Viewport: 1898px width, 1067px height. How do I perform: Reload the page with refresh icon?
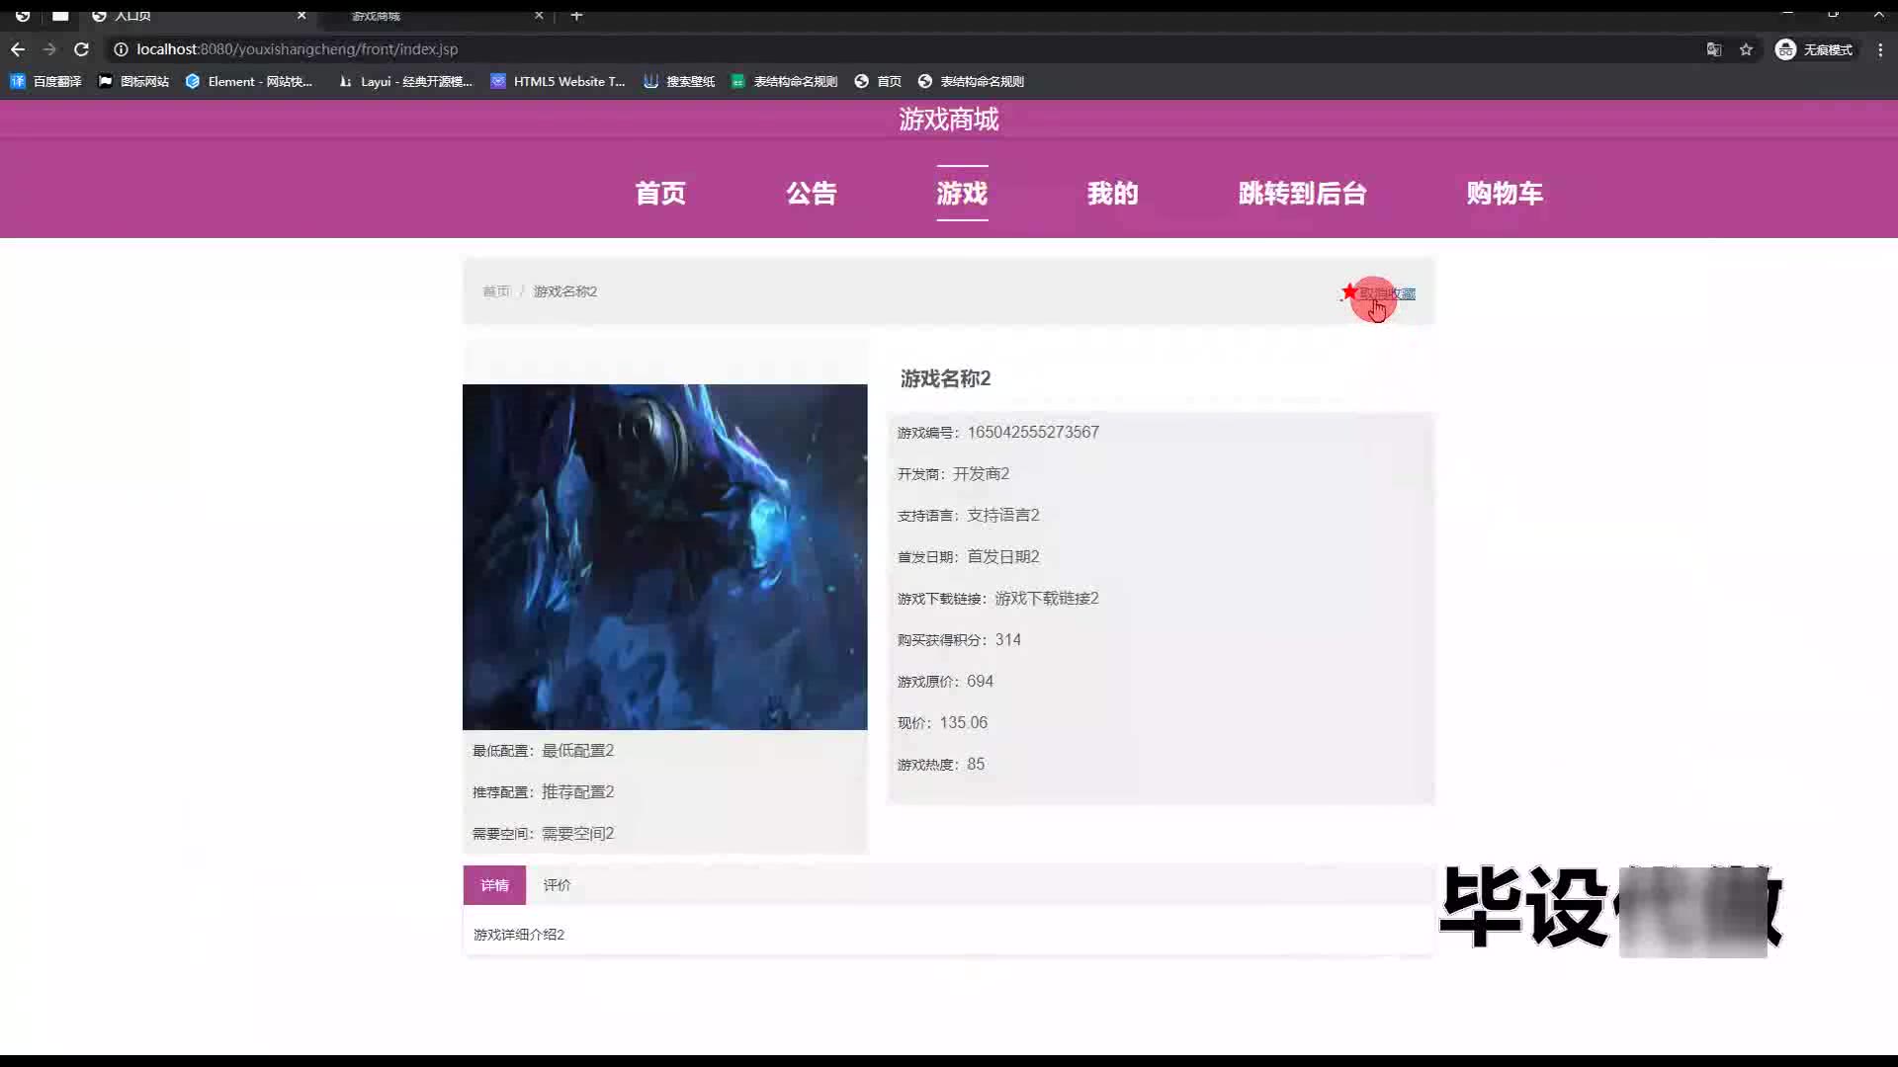[x=82, y=49]
